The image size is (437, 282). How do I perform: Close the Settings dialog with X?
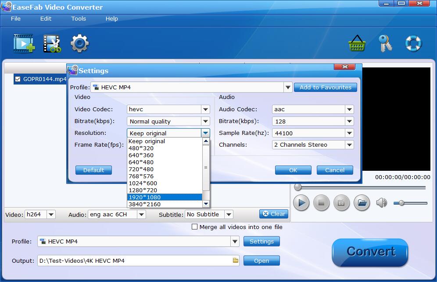pyautogui.click(x=344, y=67)
